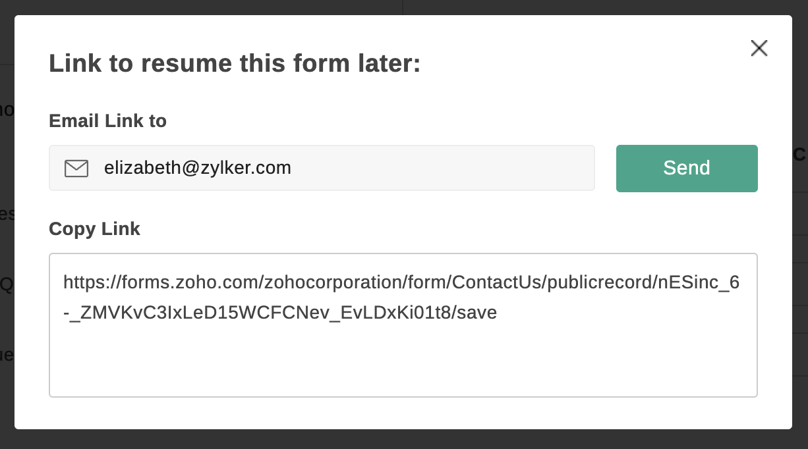Click the Copy Link label

94,228
